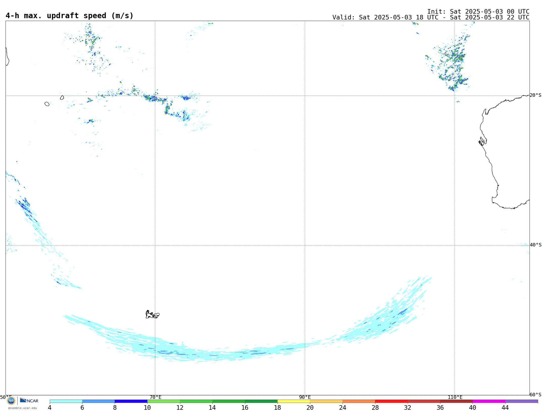Click the 20°S latitude label
546x411 pixels.
click(x=536, y=95)
